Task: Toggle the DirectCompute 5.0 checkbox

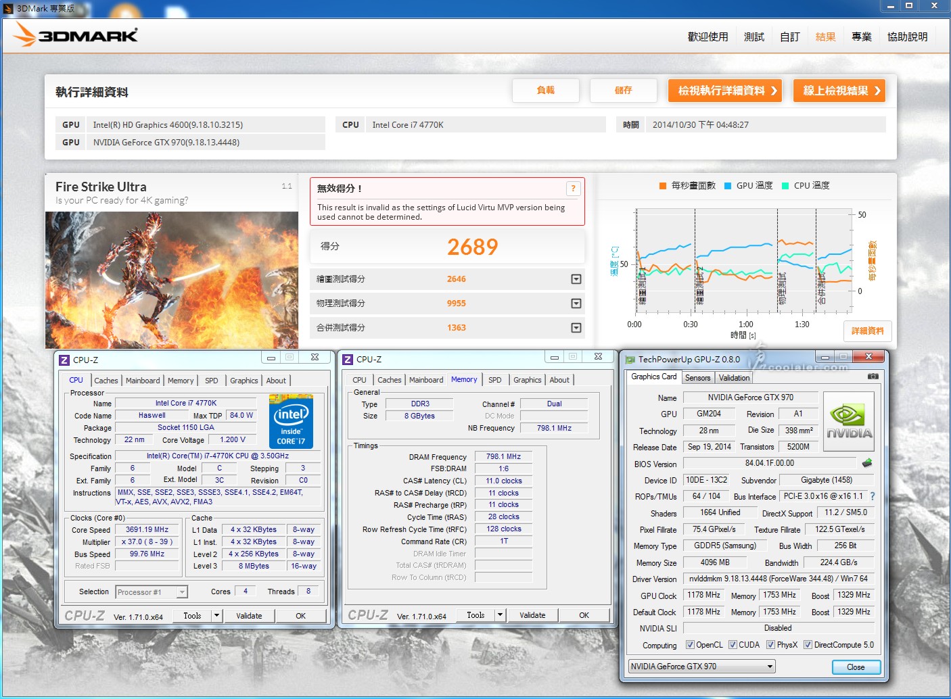Action: 808,645
